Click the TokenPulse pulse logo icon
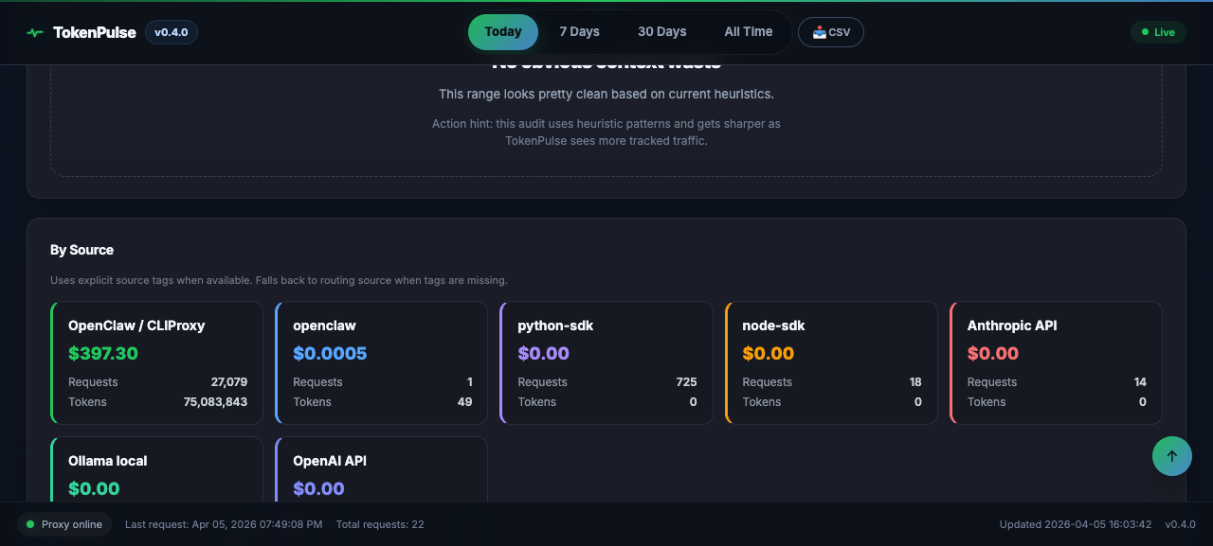This screenshot has height=546, width=1213. [34, 31]
